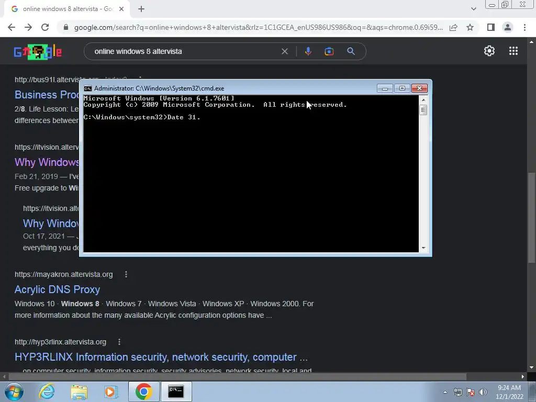The width and height of the screenshot is (536, 402).
Task: Open options dots next to mayakron.altervista.org
Action: coord(126,274)
